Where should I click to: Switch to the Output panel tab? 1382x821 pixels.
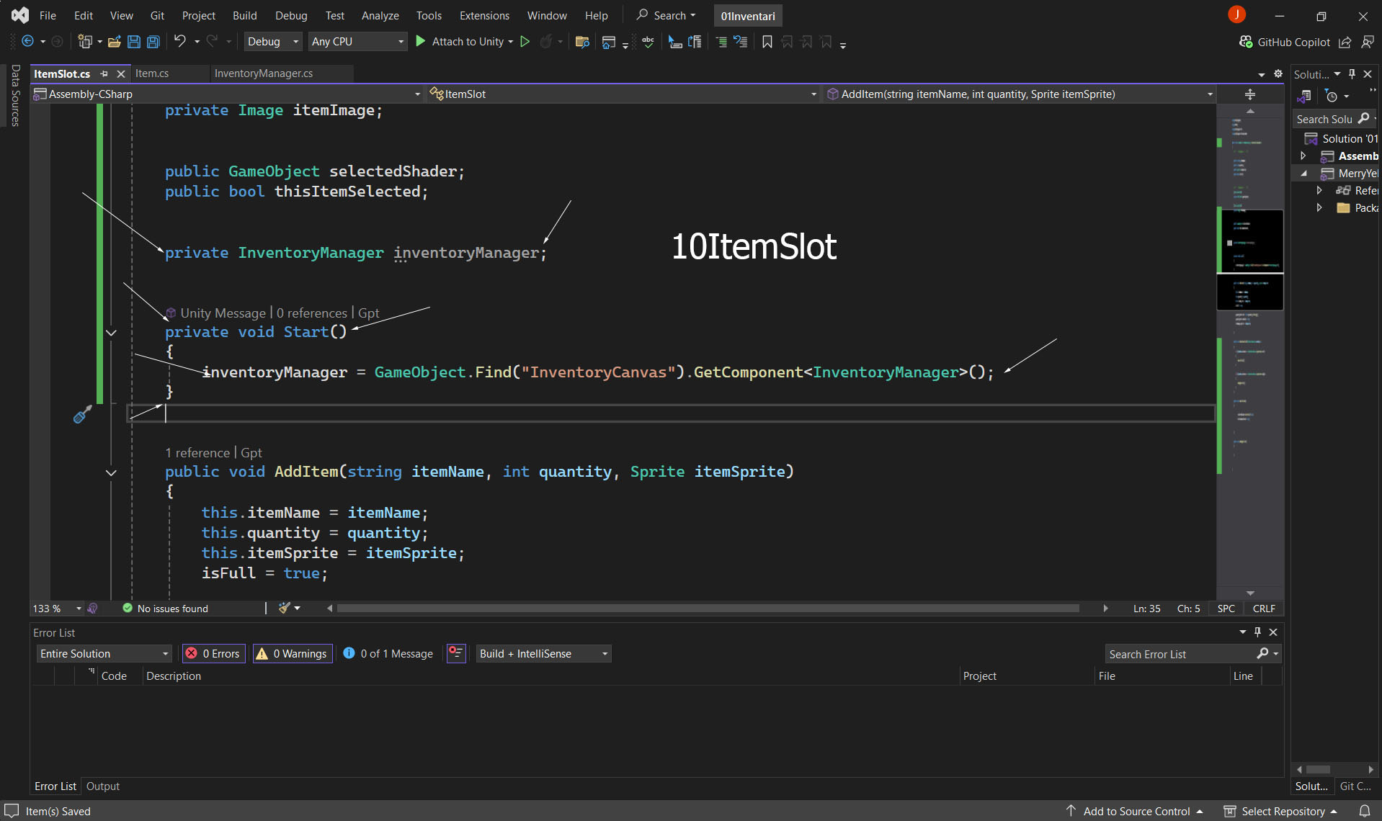click(x=103, y=786)
